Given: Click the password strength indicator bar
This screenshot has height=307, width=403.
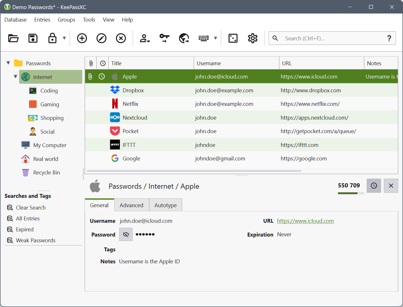Looking at the screenshot, I should [350, 193].
